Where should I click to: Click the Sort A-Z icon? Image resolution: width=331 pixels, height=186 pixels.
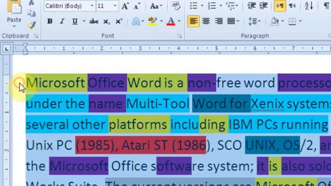coord(309,6)
